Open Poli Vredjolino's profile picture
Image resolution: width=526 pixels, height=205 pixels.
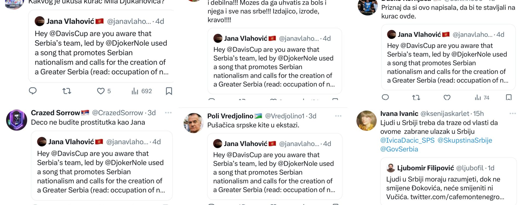pyautogui.click(x=193, y=123)
